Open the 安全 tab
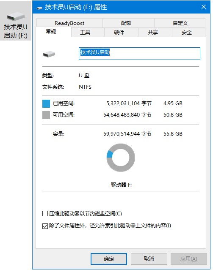The height and width of the screenshot is (272, 213). click(x=188, y=32)
